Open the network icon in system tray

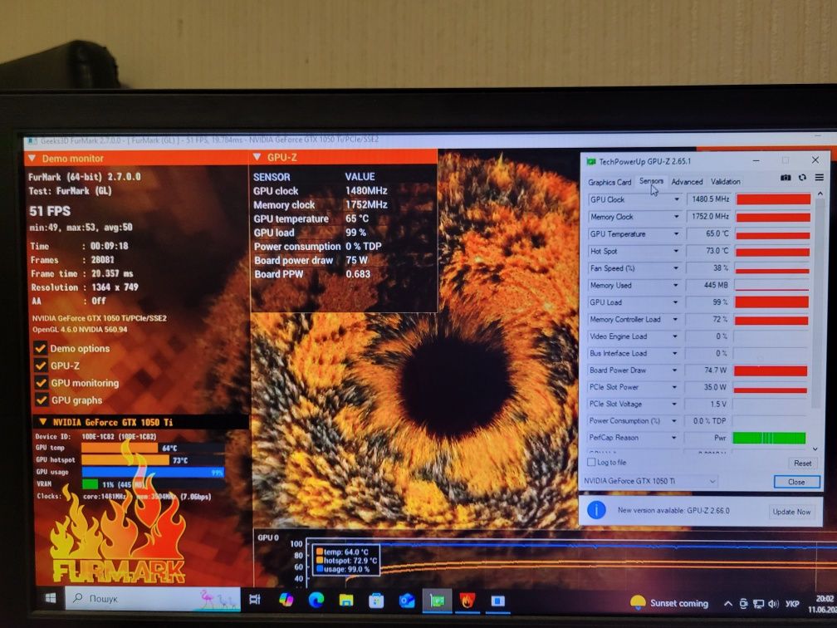[758, 604]
